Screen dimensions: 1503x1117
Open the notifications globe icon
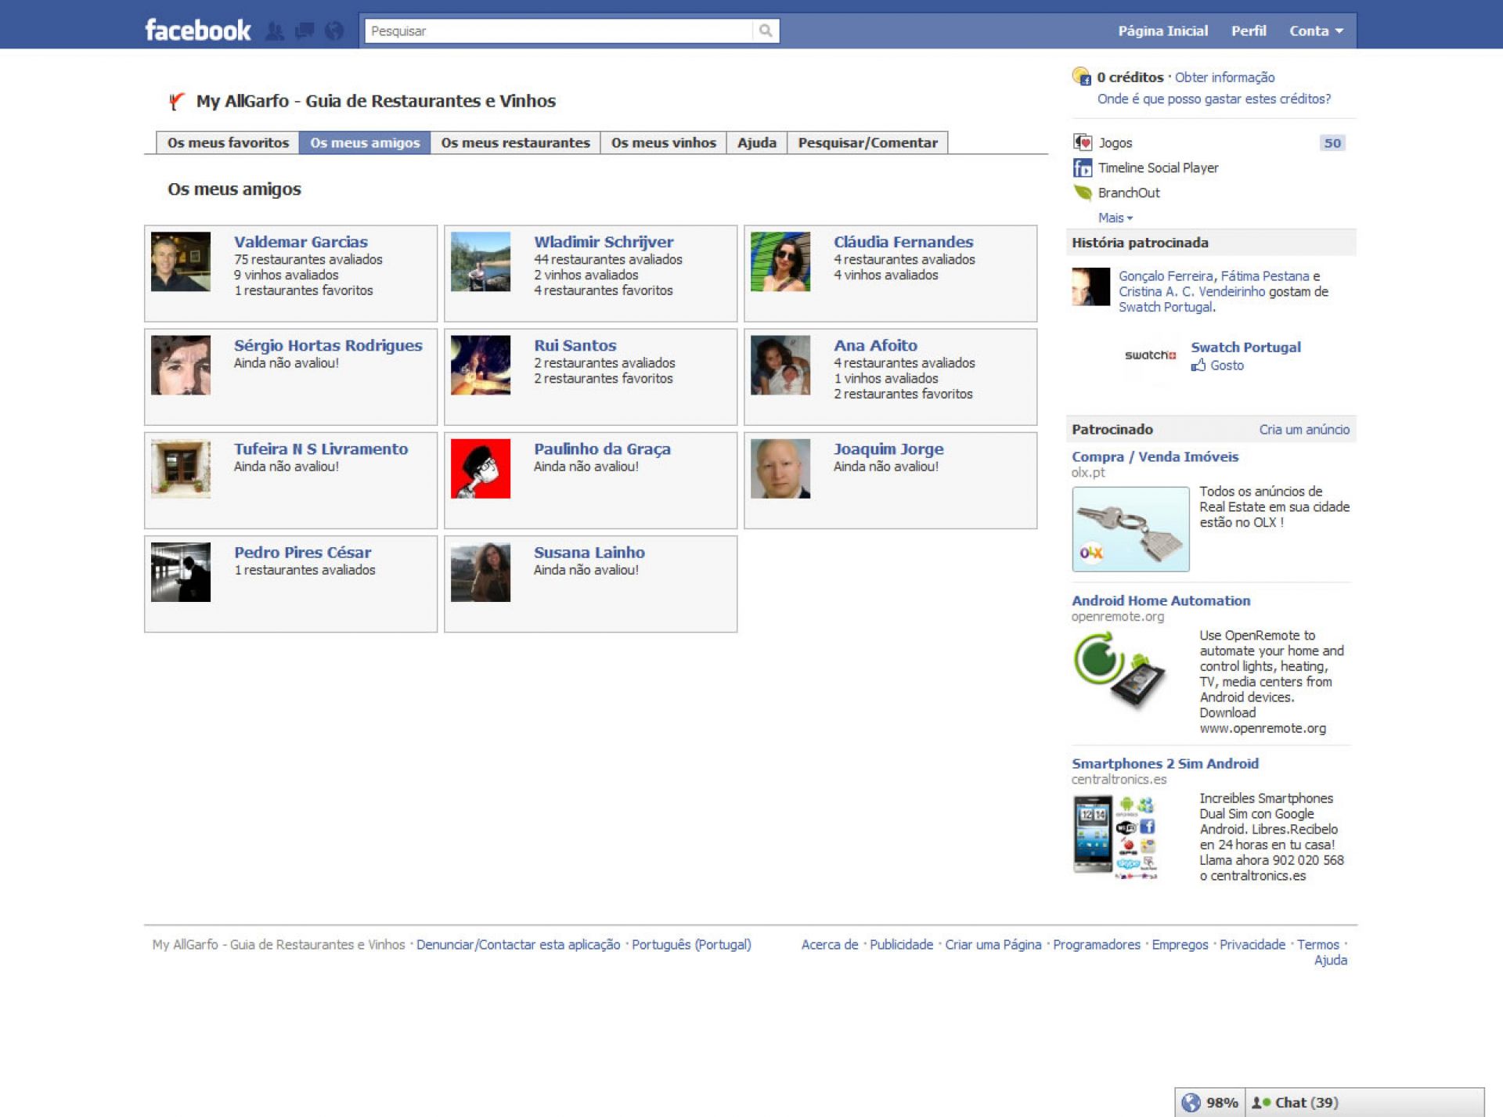[334, 31]
